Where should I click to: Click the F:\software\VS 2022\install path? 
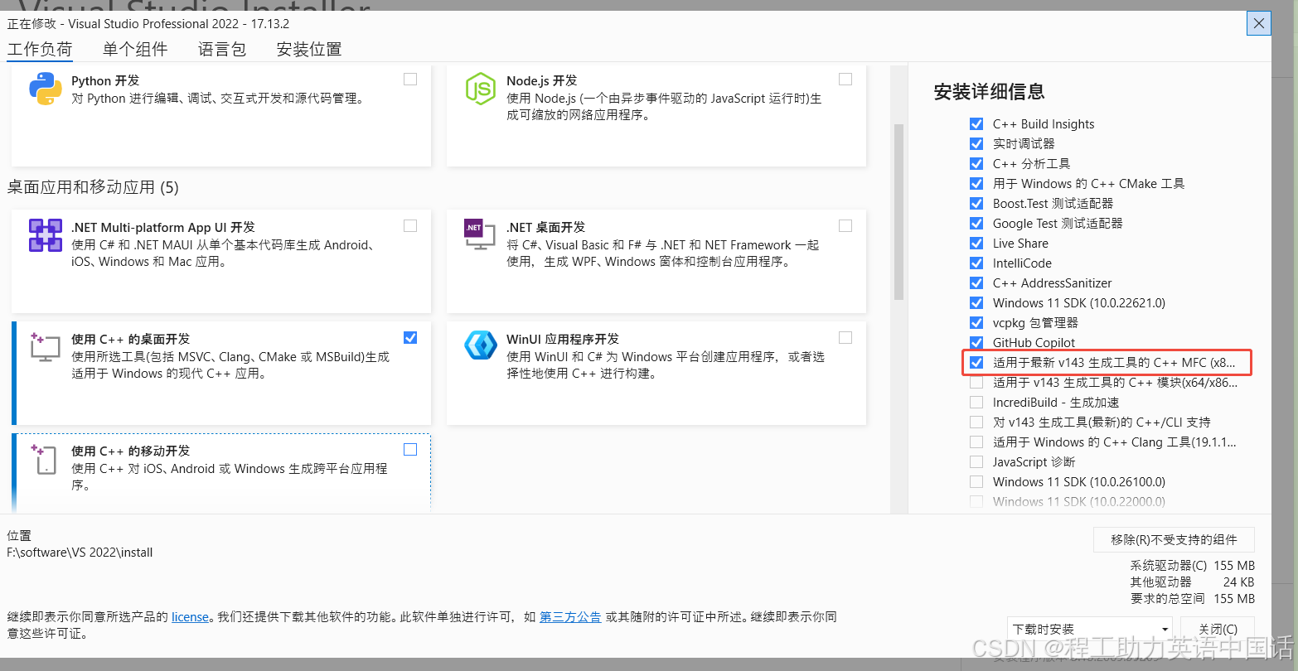tap(80, 553)
